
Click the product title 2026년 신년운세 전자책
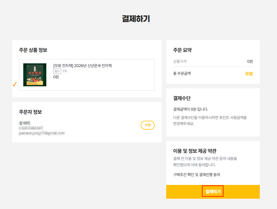83,66
